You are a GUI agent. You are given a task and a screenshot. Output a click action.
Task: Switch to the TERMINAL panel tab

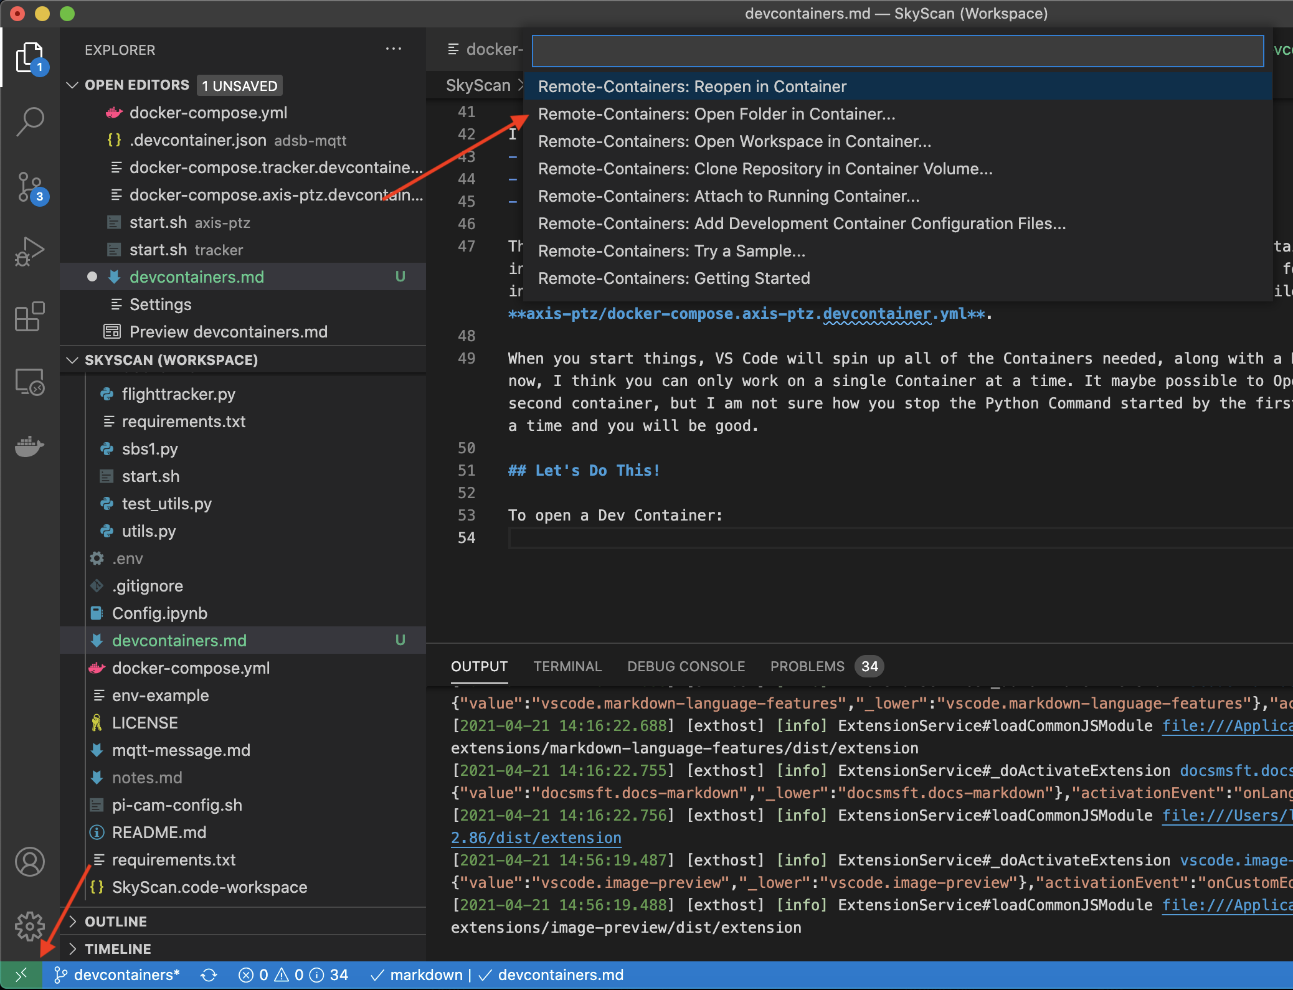click(567, 666)
